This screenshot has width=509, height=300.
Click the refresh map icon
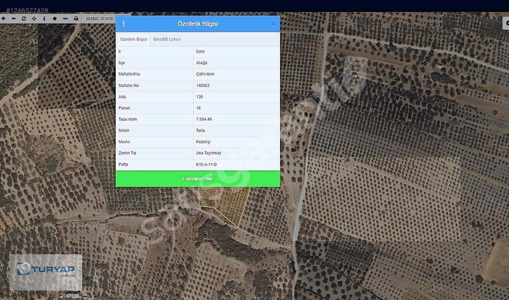click(x=24, y=18)
